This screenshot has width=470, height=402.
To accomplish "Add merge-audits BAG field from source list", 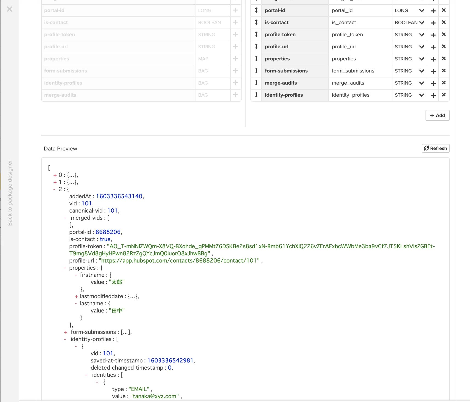I will coord(235,95).
